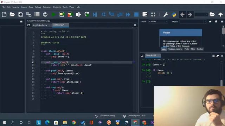
Task: Open the Help pane options hamburger menu
Action: coord(222,22)
